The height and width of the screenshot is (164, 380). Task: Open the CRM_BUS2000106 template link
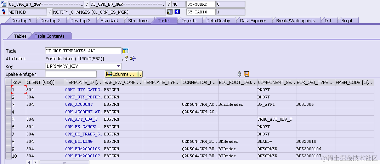point(83,149)
